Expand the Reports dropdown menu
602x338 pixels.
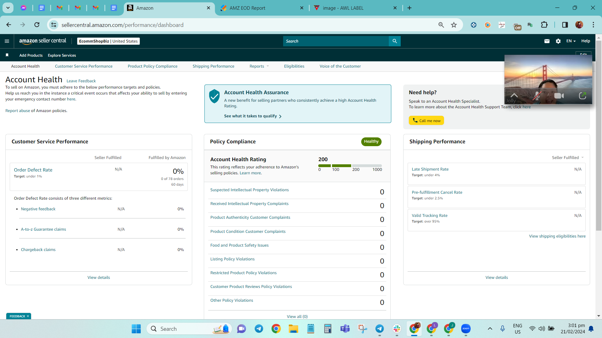tap(259, 66)
